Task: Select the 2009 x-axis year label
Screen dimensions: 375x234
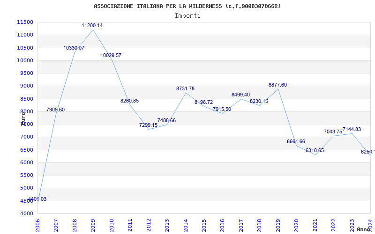Action: point(93,226)
